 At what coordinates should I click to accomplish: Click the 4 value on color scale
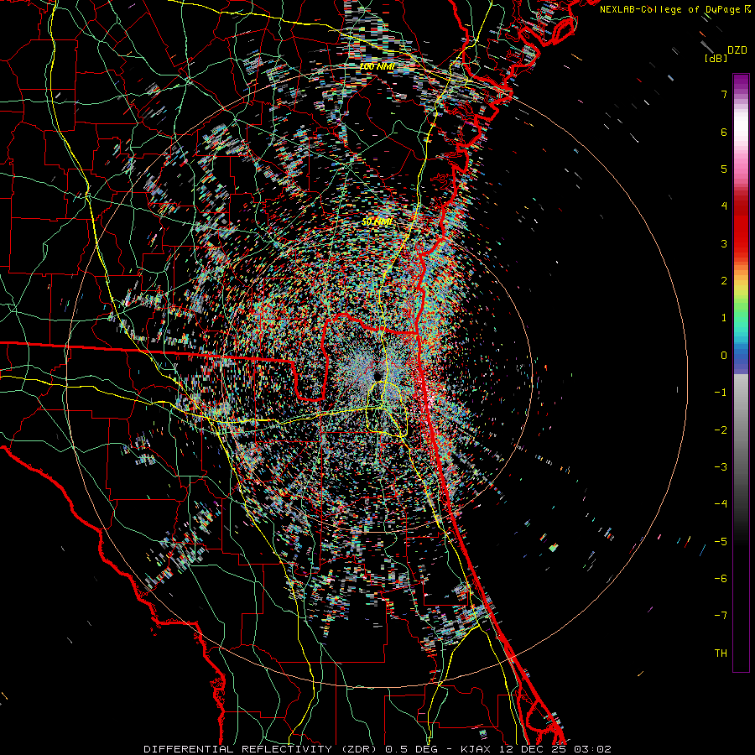click(x=724, y=206)
